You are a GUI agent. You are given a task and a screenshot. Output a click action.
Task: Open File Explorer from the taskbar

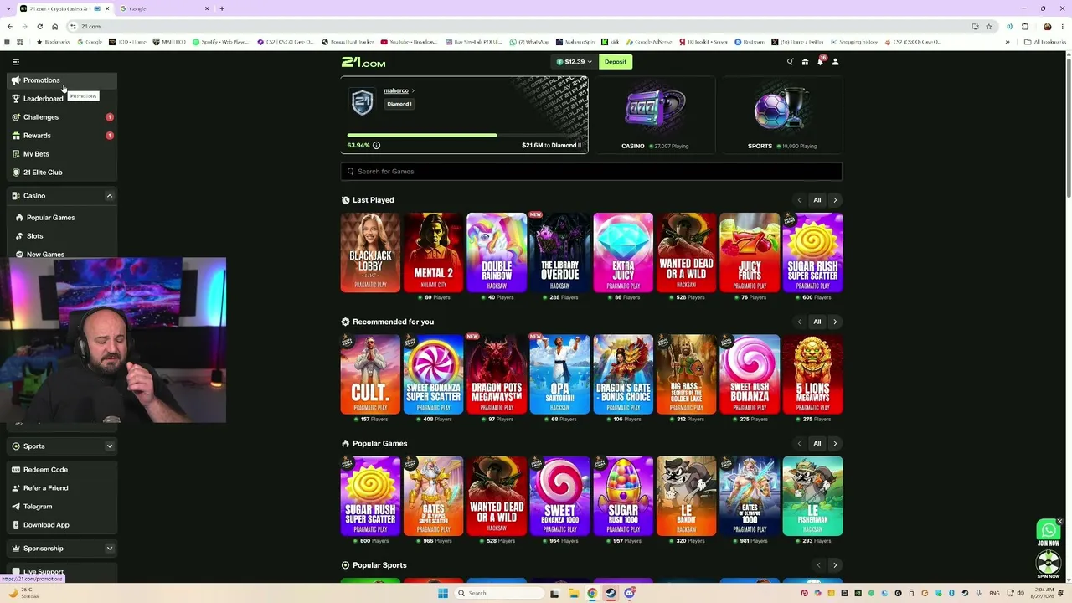pyautogui.click(x=574, y=593)
